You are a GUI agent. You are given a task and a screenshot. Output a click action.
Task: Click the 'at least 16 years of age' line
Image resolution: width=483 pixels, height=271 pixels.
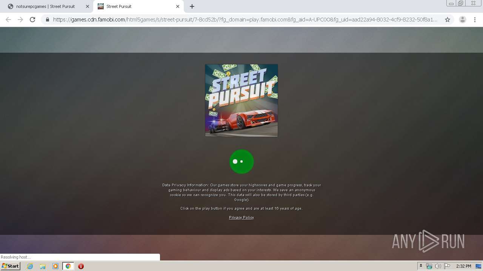coord(241,209)
